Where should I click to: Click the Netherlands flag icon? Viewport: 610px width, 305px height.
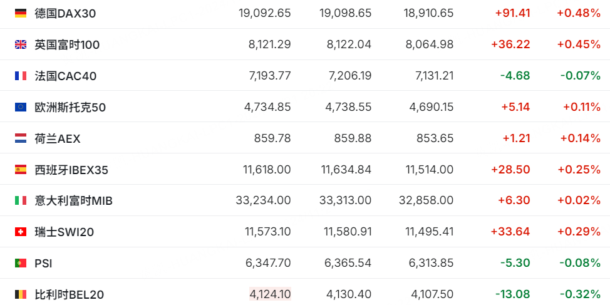[21, 138]
